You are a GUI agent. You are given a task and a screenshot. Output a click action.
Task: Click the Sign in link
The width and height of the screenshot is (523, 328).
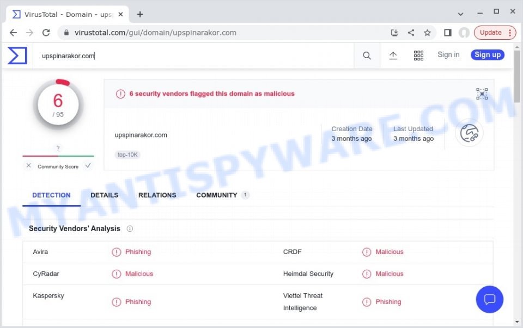448,54
